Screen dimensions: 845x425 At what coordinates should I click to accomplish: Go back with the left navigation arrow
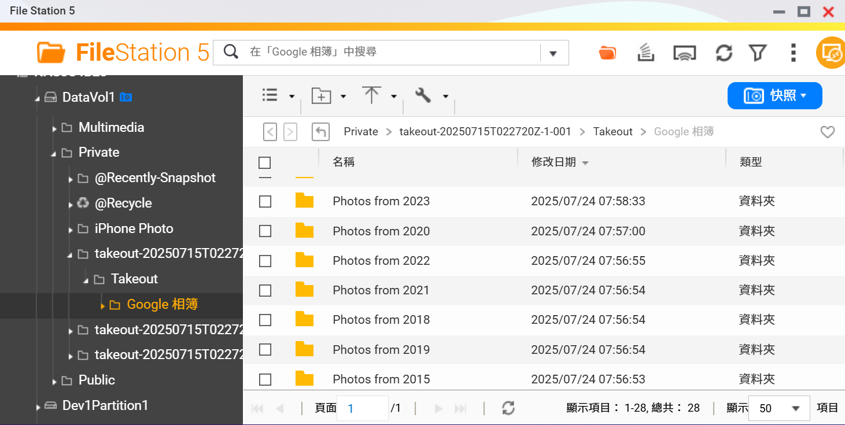tap(270, 132)
